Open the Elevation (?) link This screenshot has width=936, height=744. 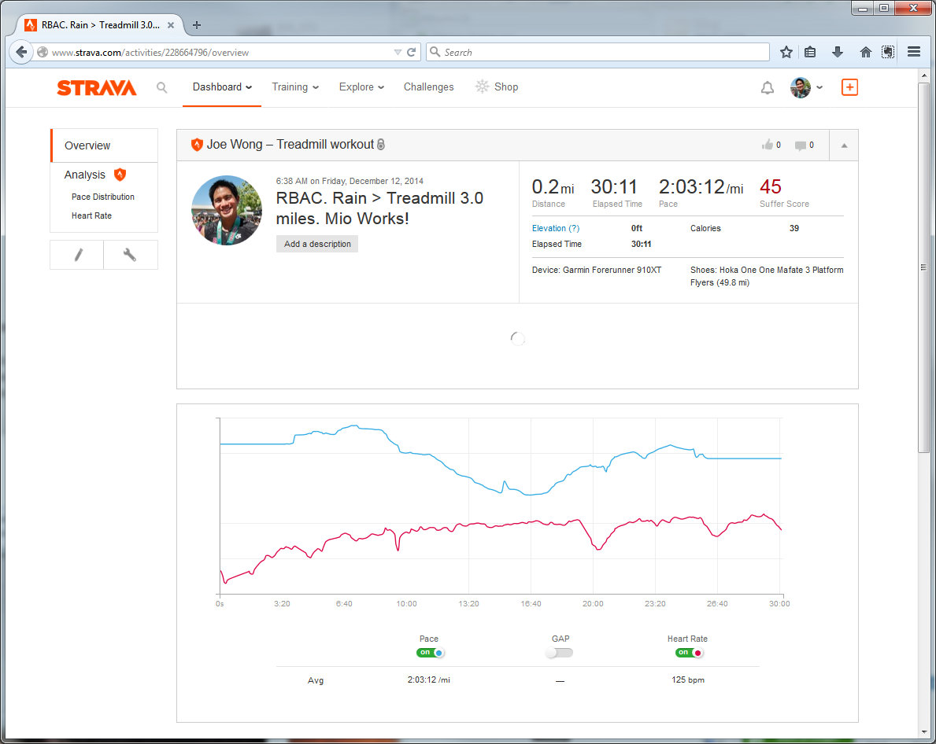coord(555,228)
